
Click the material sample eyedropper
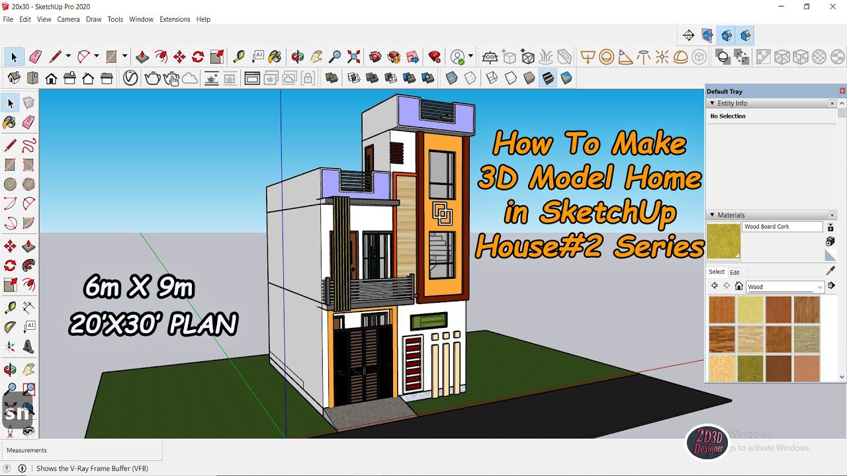coord(831,270)
